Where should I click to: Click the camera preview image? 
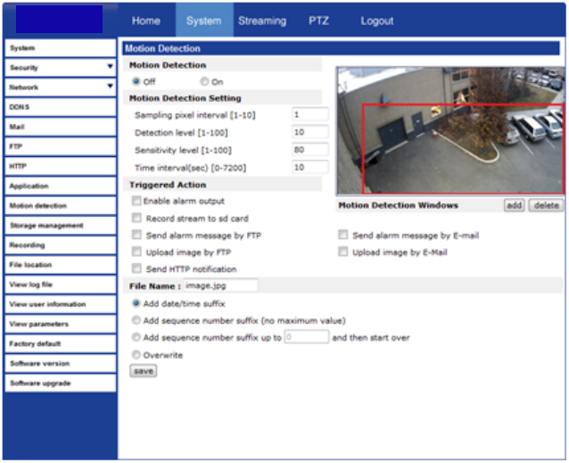point(449,130)
